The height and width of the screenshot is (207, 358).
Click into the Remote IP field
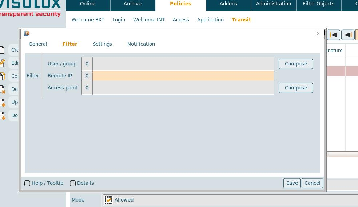click(x=183, y=76)
